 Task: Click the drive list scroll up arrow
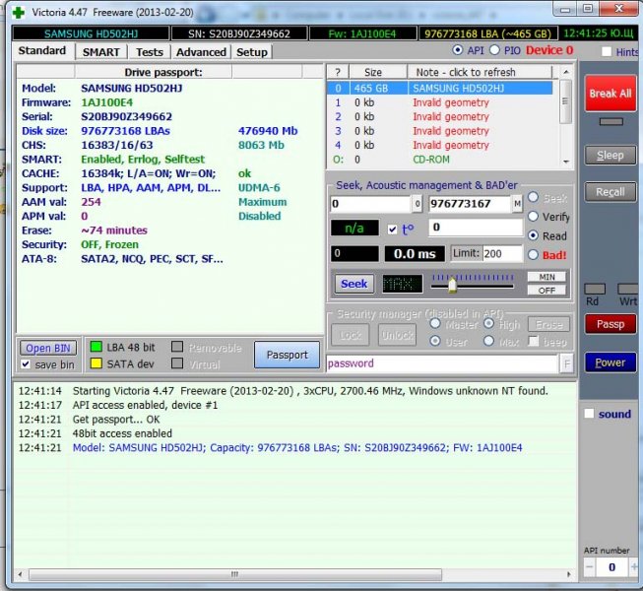(x=566, y=72)
